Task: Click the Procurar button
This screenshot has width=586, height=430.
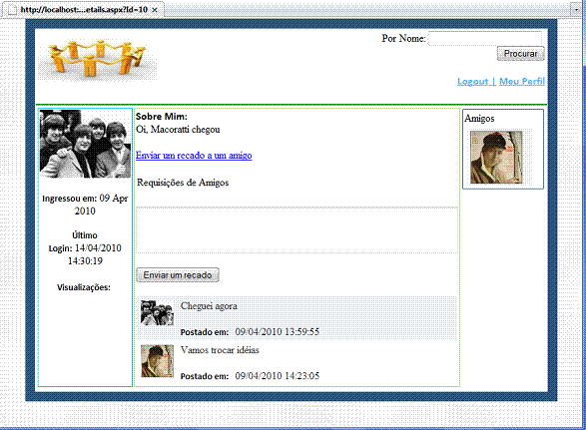Action: (x=520, y=54)
